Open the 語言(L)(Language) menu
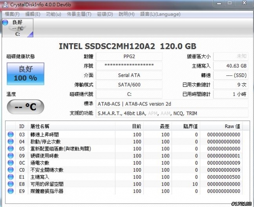The width and height of the screenshot is (254, 207). 160,14
